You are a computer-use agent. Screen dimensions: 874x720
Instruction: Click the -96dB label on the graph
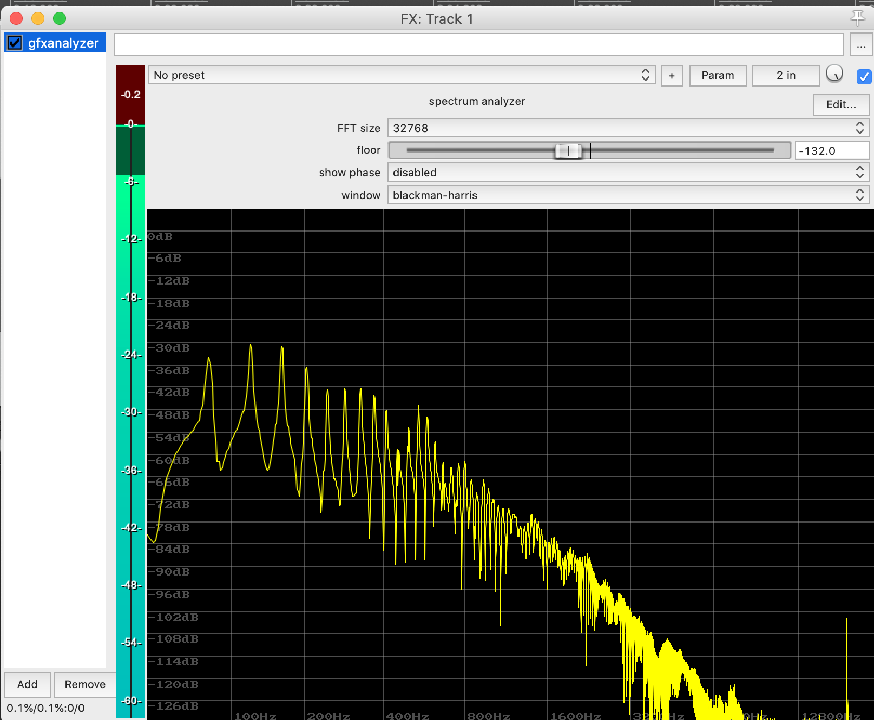pyautogui.click(x=170, y=595)
